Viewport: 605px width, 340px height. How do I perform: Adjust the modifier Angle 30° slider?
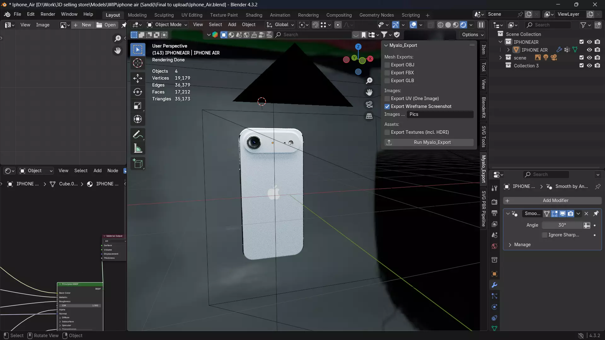click(562, 225)
